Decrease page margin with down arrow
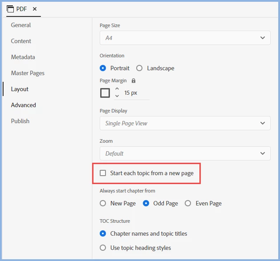The width and height of the screenshot is (280, 261). click(117, 96)
